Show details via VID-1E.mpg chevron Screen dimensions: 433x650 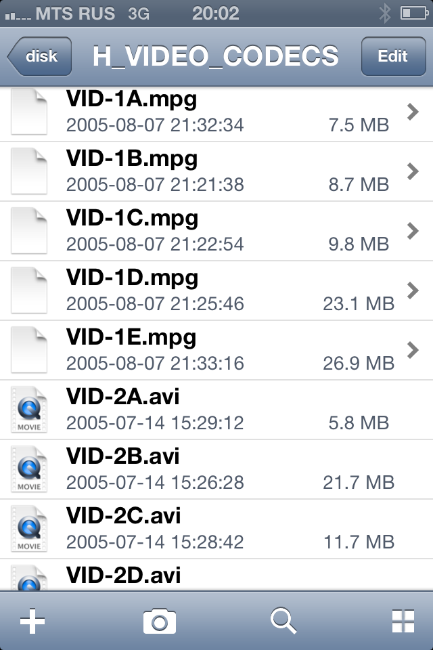point(413,350)
